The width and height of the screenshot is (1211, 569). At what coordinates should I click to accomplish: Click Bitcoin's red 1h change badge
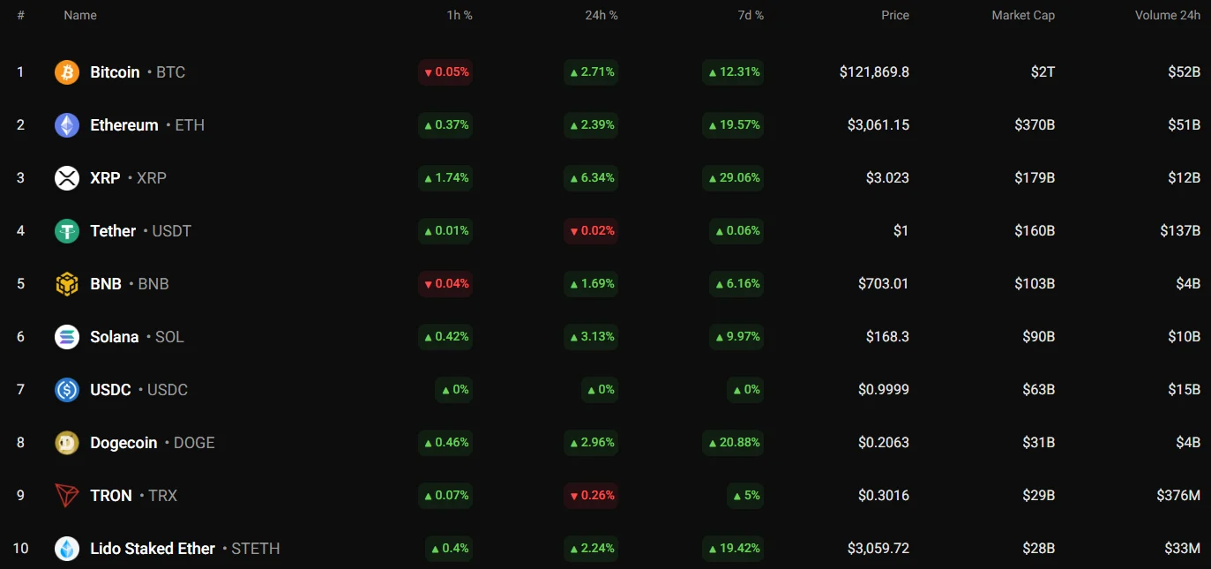coord(445,72)
